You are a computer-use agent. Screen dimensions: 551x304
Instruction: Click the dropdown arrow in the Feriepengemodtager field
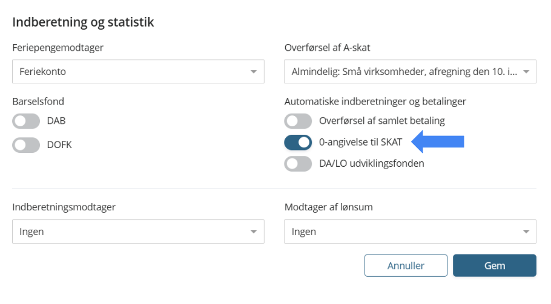[x=254, y=72]
